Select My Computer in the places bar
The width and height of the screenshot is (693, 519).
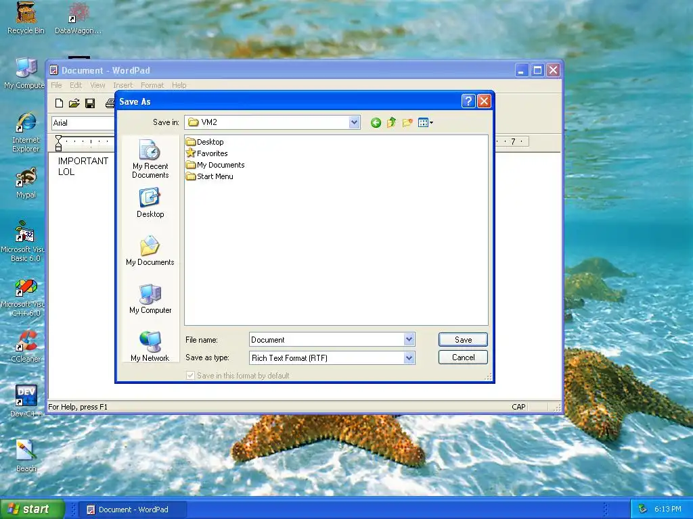150,299
